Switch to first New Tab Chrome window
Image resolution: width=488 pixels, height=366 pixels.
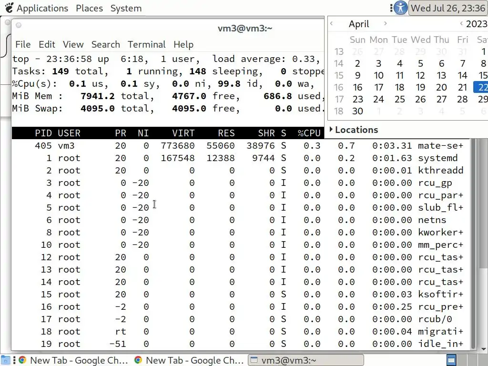pyautogui.click(x=73, y=360)
